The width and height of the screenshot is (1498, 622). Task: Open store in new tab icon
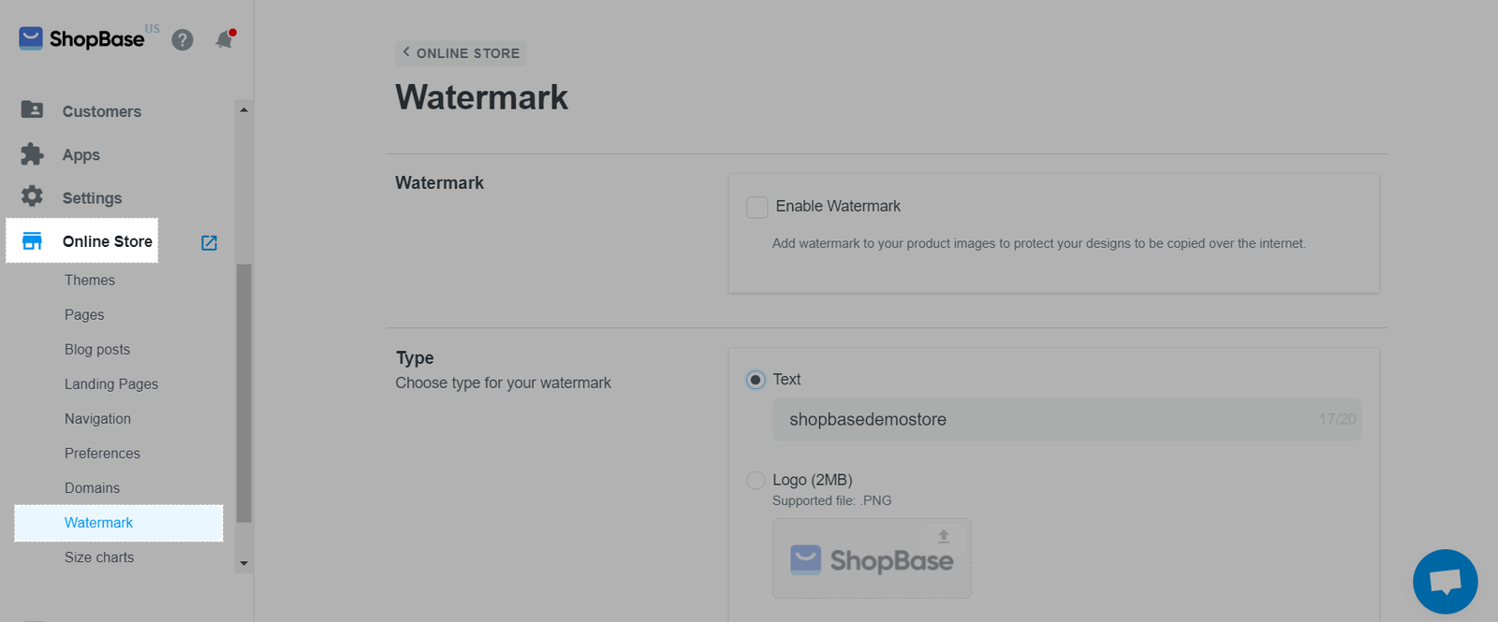pos(210,243)
